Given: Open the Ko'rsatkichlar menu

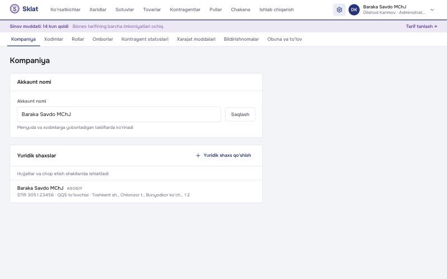Looking at the screenshot, I should tap(65, 9).
